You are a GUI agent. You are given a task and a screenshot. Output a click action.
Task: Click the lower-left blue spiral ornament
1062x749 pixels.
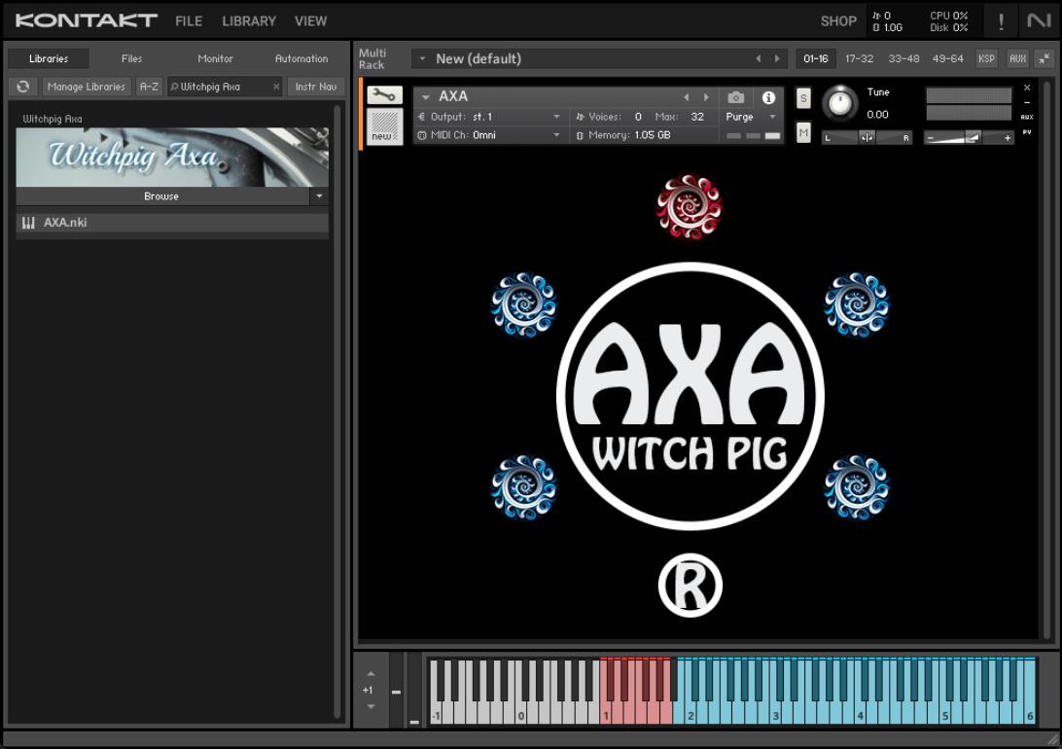(523, 487)
